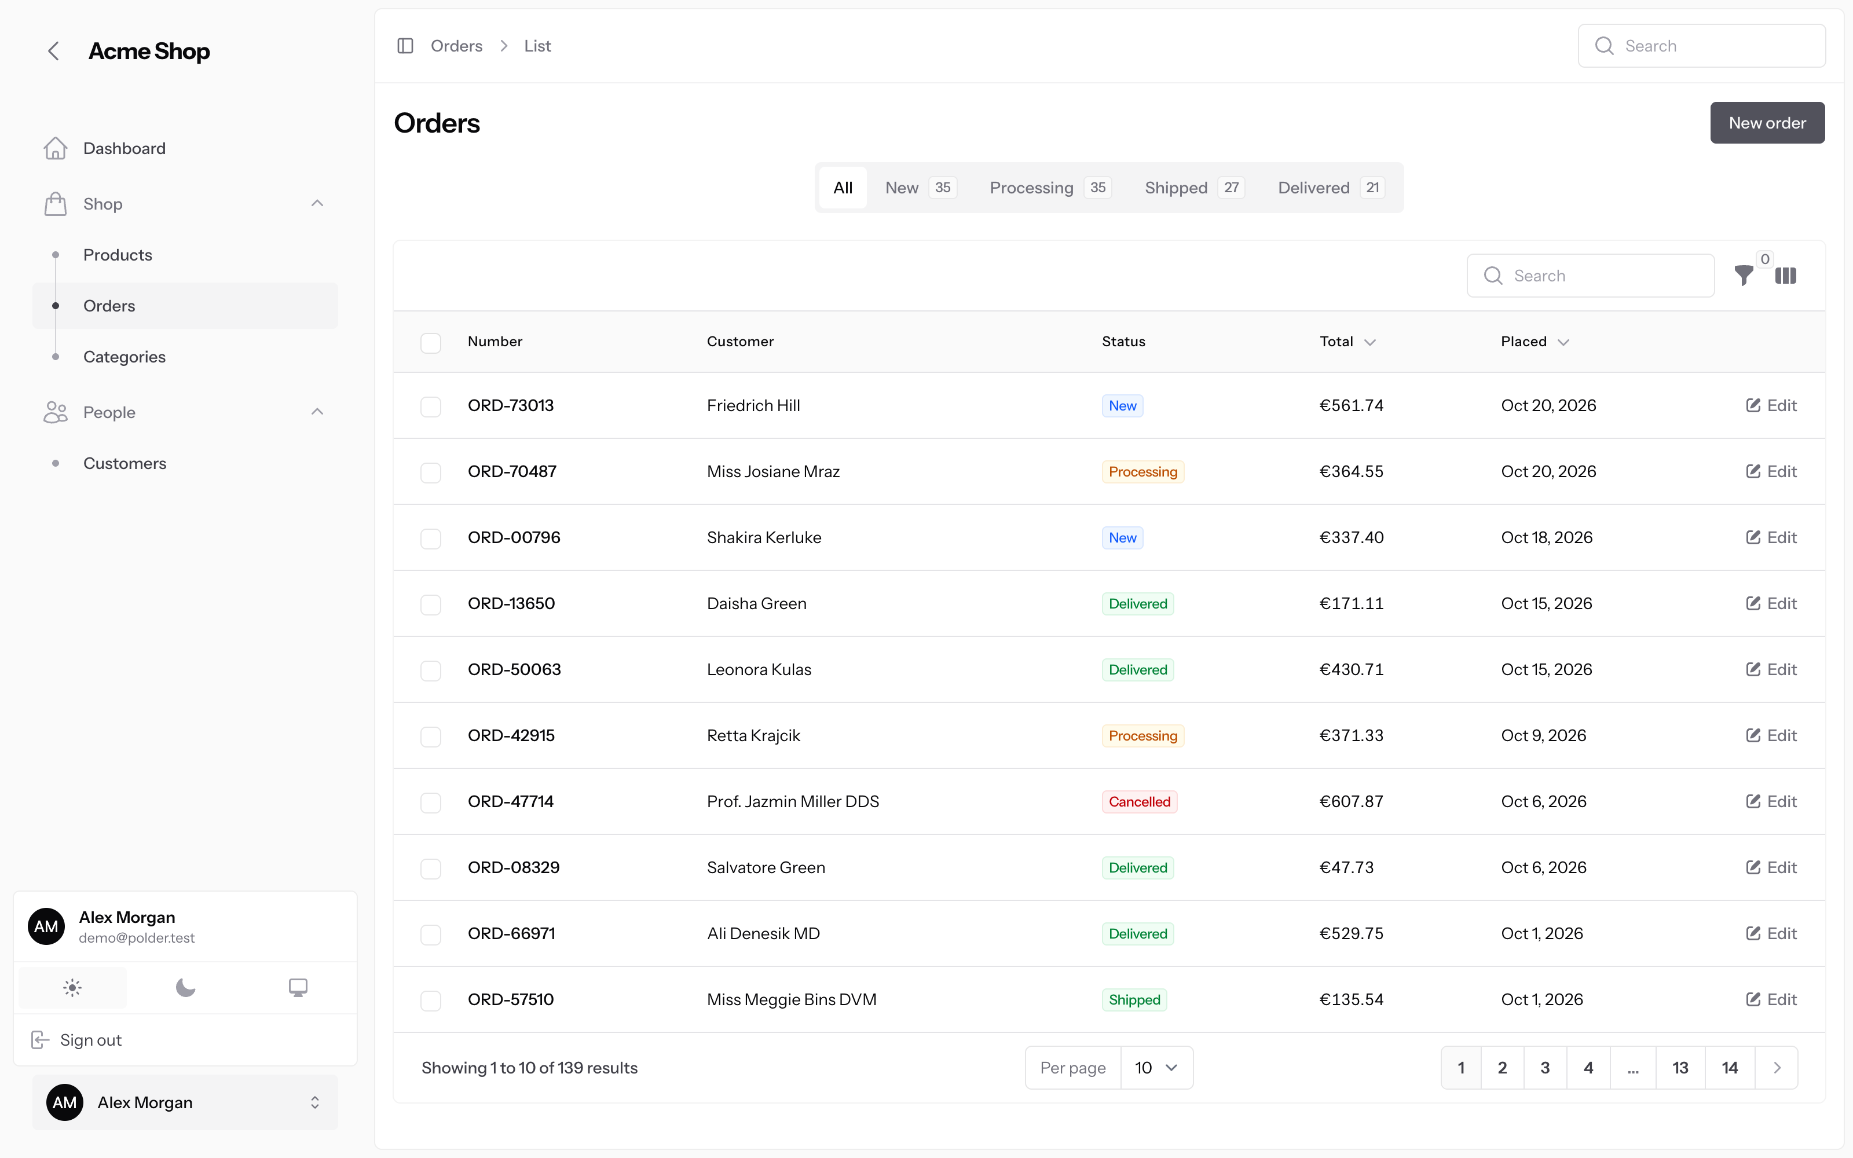Open Customers in sidebar
This screenshot has height=1158, width=1853.
[185, 463]
